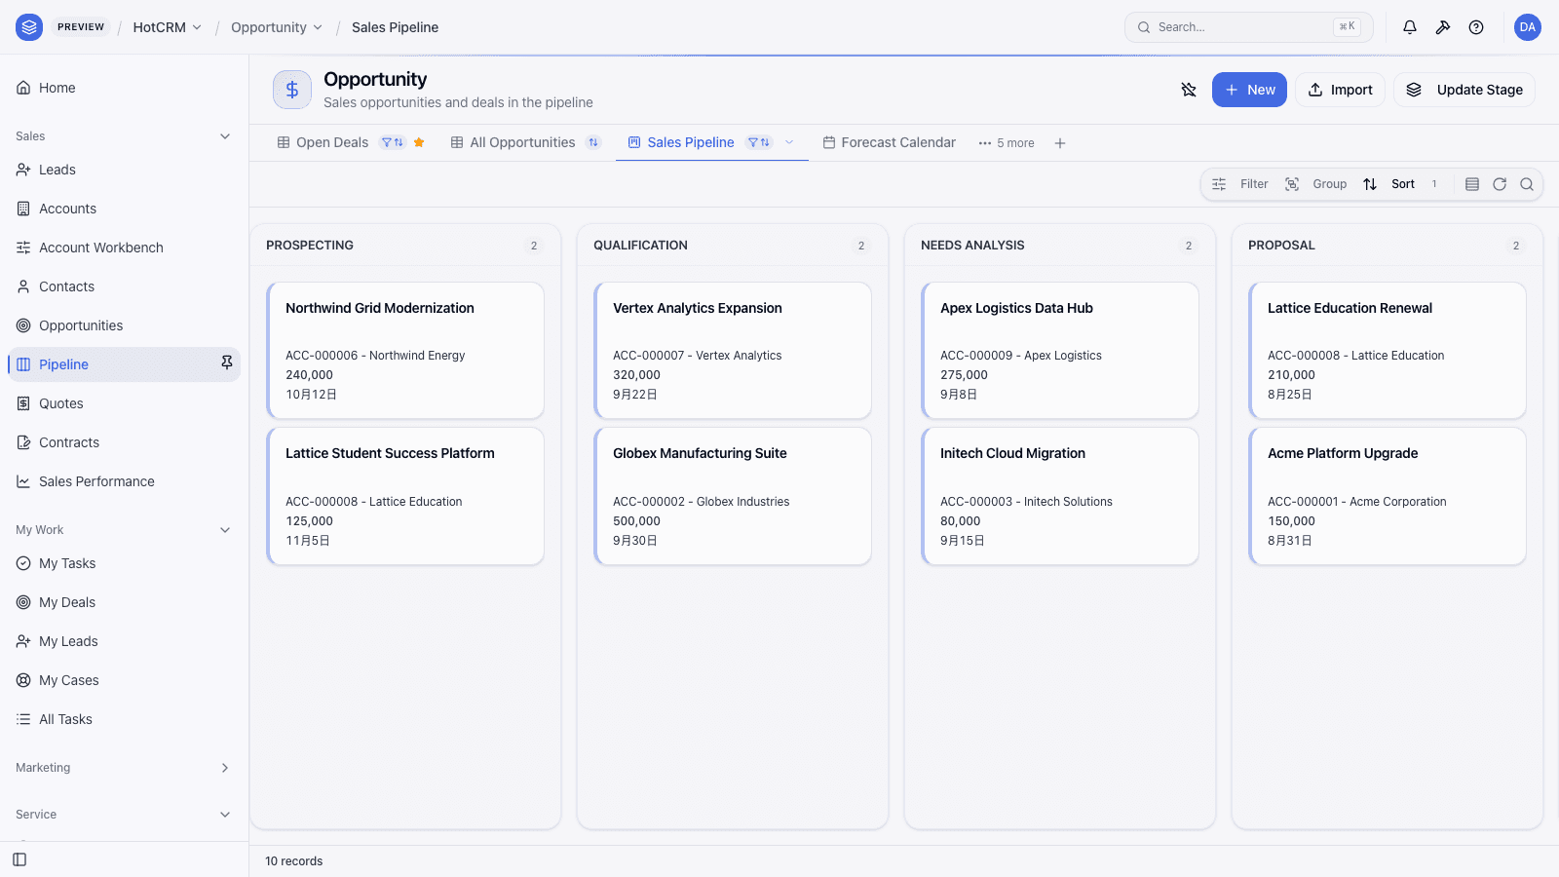Open the notifications bell
The image size is (1559, 877).
coord(1409,27)
